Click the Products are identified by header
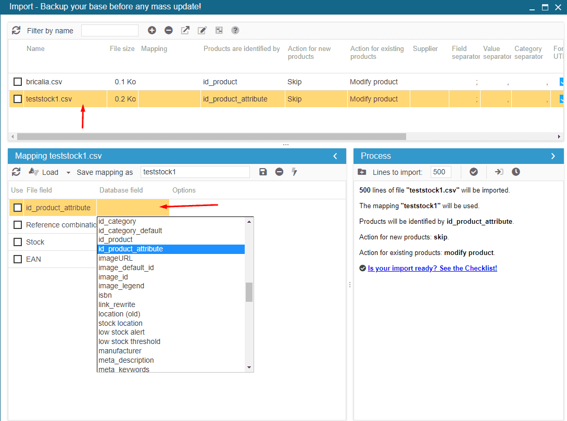The image size is (567, 421). pos(242,49)
